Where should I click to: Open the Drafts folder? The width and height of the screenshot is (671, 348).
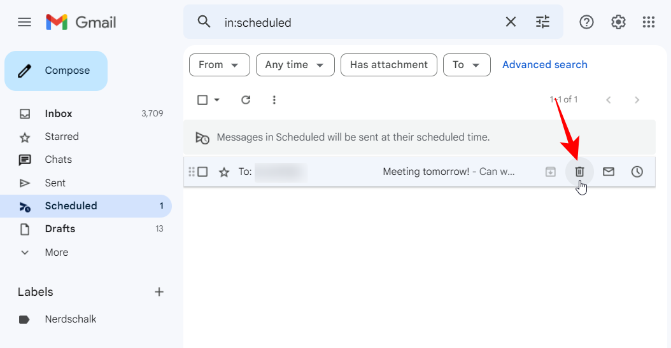tap(60, 229)
